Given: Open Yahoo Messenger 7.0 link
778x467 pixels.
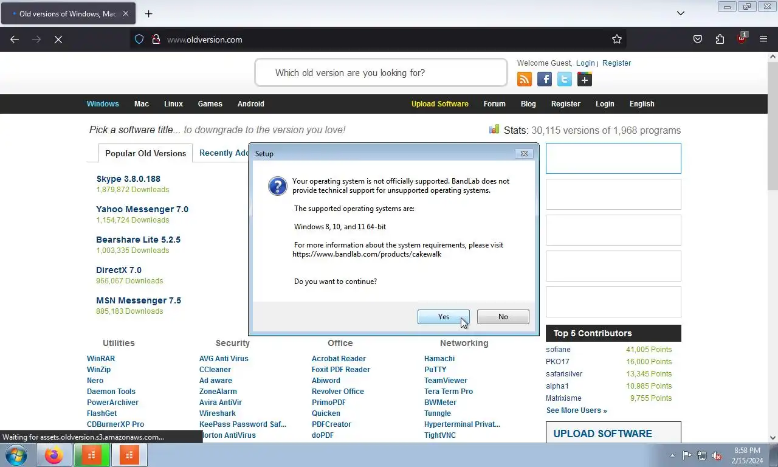Looking at the screenshot, I should [x=142, y=209].
